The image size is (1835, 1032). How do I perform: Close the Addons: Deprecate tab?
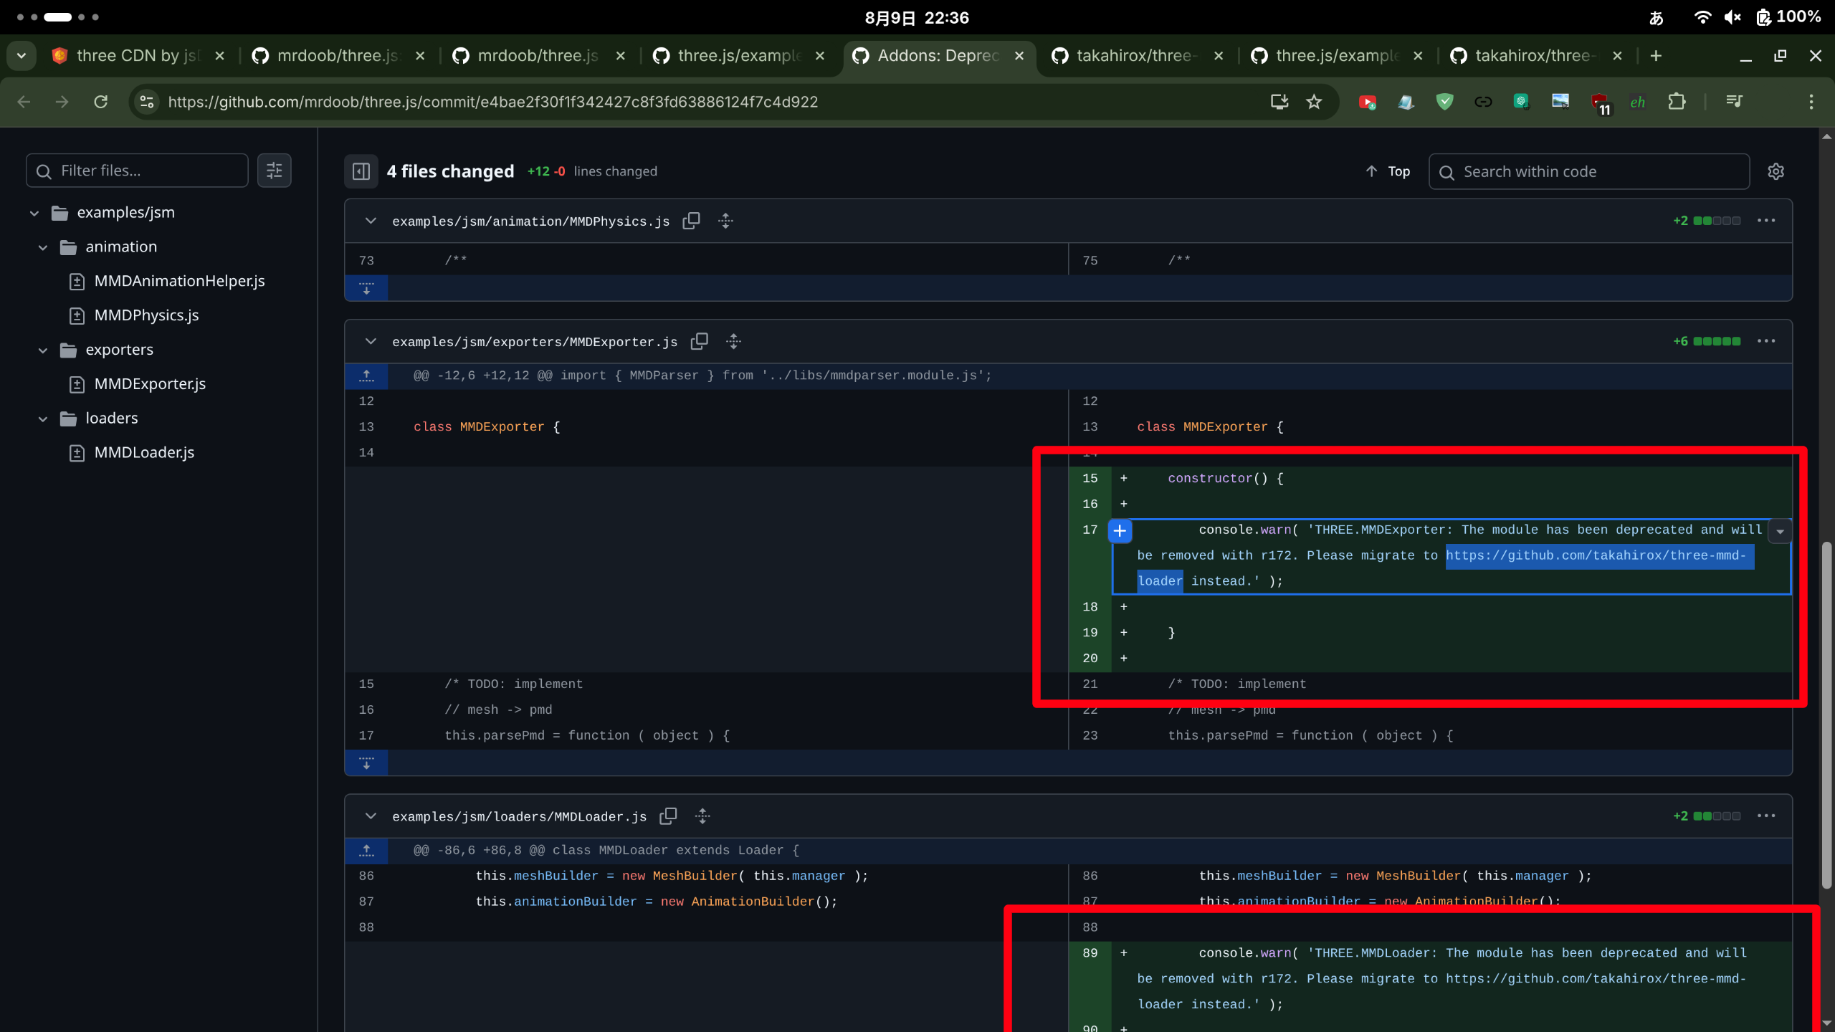1019,55
